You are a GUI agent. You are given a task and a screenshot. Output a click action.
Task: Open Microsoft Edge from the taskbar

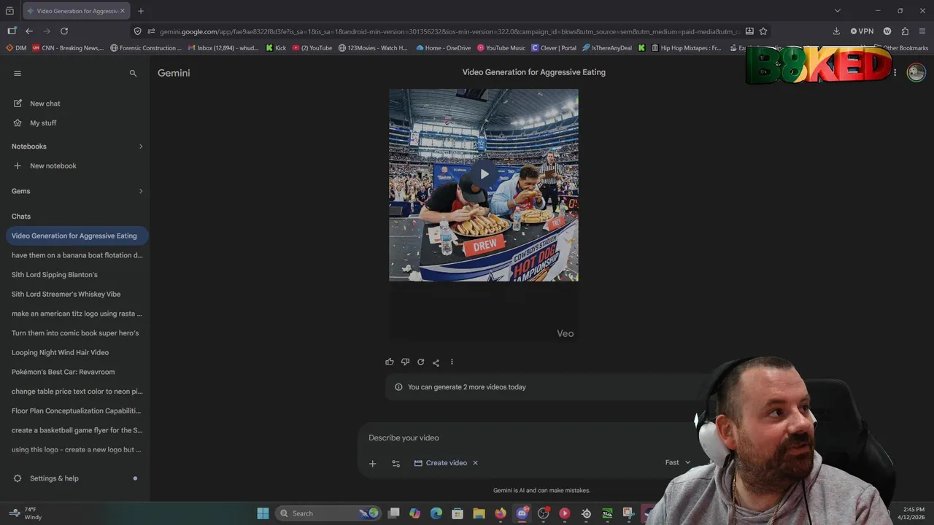coord(436,513)
